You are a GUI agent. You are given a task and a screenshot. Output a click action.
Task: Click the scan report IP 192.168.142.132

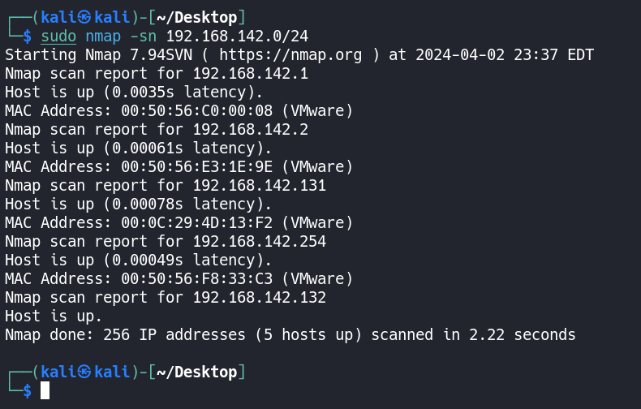(259, 297)
